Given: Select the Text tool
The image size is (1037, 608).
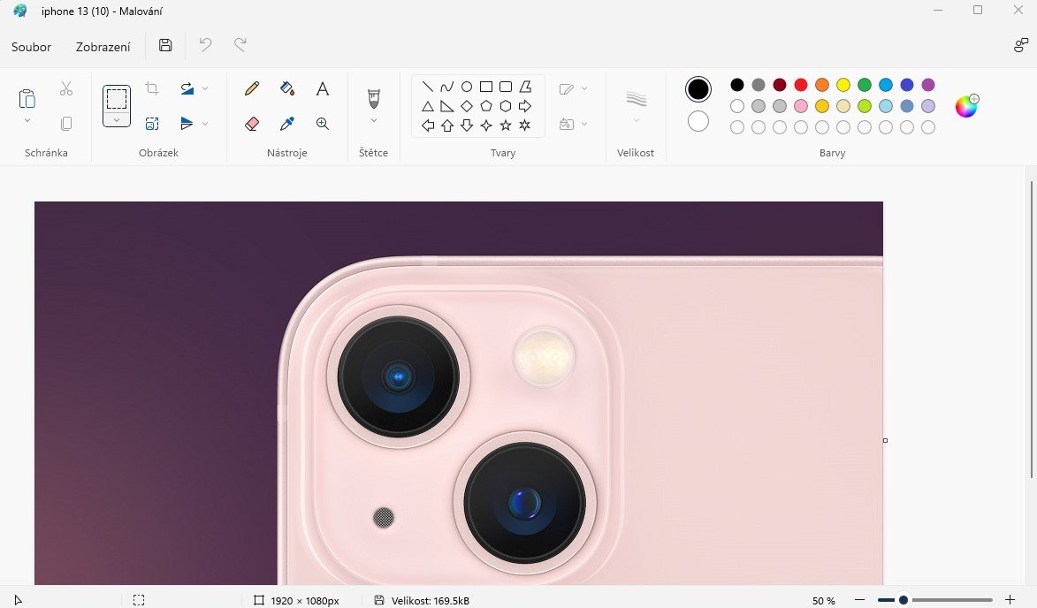Looking at the screenshot, I should click(x=323, y=88).
